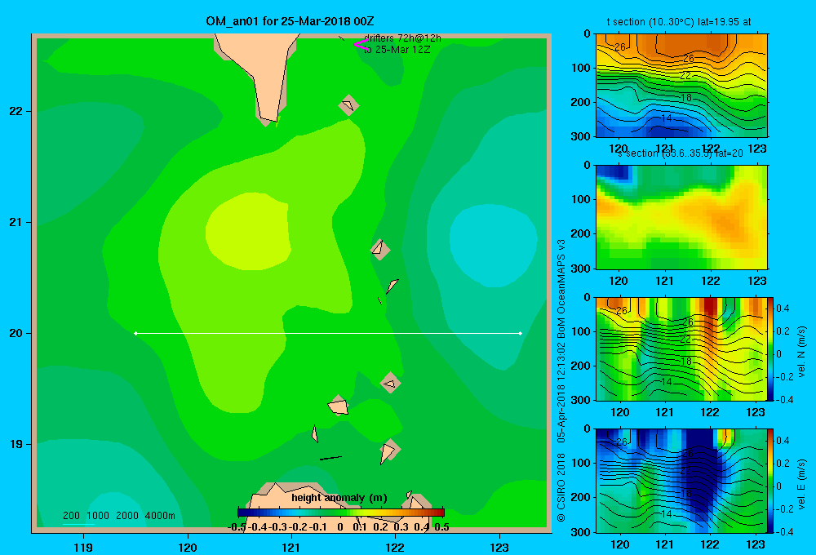Click the depth scale '200 1000 2000 4000m'

click(118, 516)
